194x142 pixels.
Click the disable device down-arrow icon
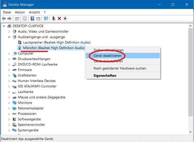pos(65,18)
